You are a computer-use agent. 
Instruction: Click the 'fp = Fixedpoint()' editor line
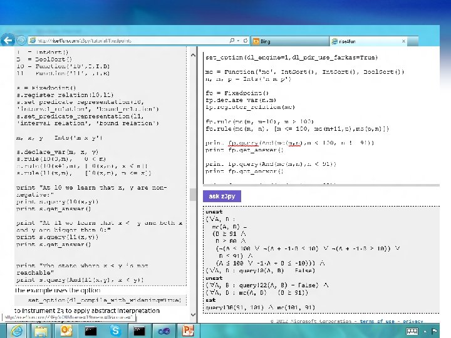237,93
